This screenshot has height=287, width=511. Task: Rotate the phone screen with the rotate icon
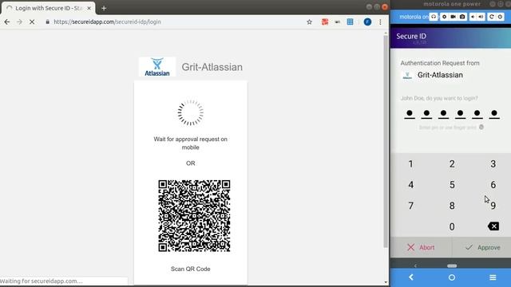pyautogui.click(x=492, y=17)
